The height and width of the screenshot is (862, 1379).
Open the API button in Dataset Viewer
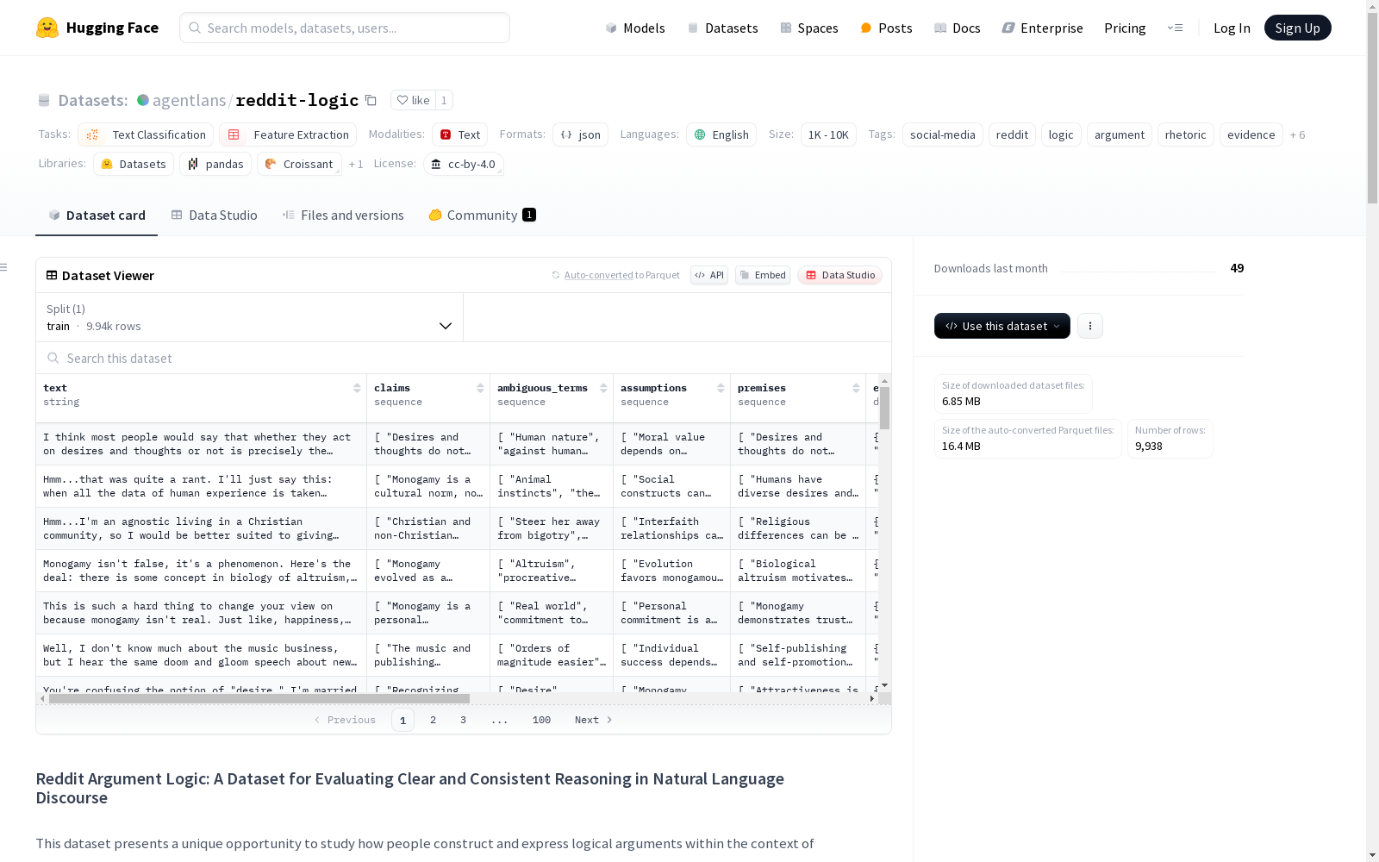(x=709, y=275)
